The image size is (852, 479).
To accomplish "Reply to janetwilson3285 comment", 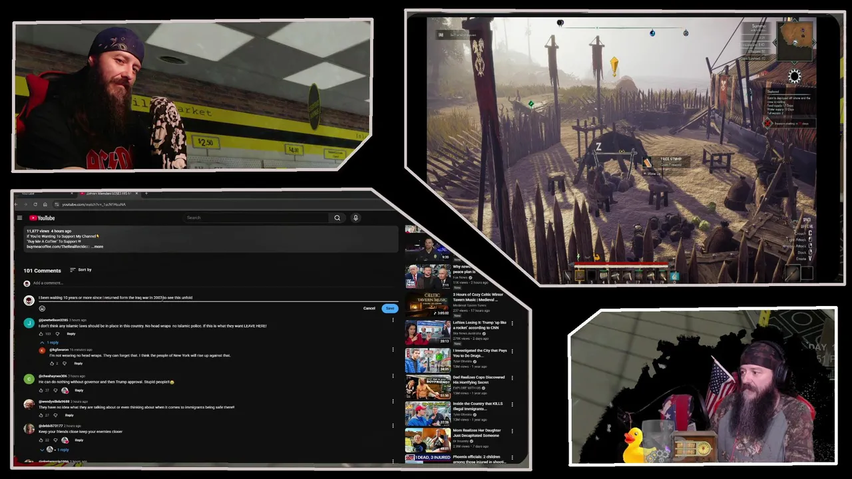I will (x=71, y=334).
